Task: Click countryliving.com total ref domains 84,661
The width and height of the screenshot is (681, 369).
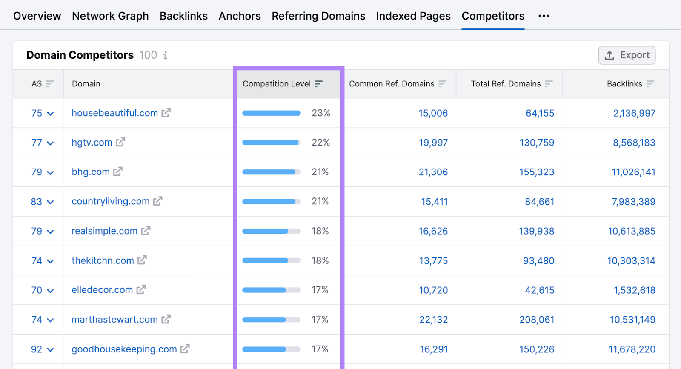Action: 540,202
